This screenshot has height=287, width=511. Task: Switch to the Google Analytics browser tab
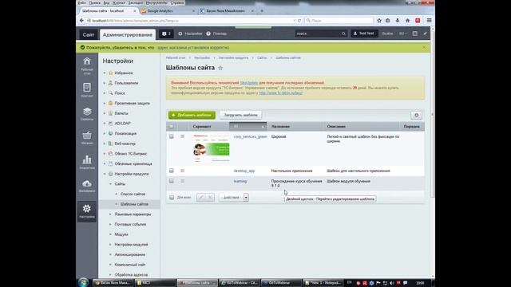(168, 10)
